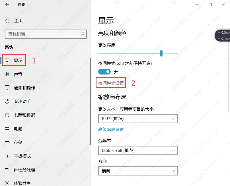Click the search magnifier icon

pyautogui.click(x=83, y=34)
